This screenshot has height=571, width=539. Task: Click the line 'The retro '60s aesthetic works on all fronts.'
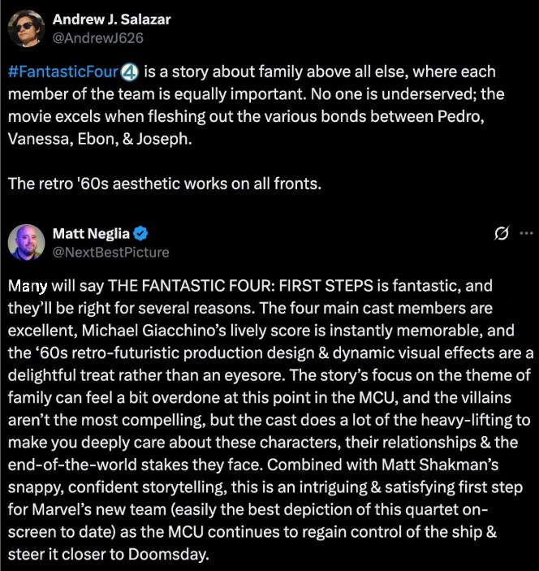coord(165,184)
